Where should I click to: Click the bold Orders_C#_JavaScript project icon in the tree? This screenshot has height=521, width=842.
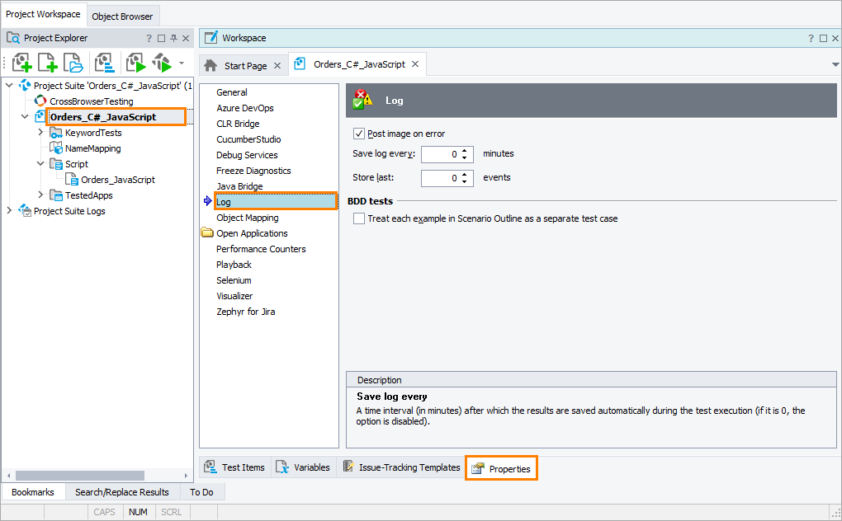pyautogui.click(x=40, y=116)
